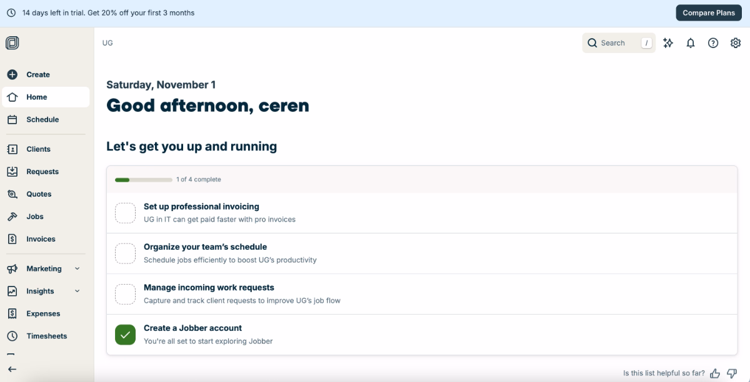
Task: Click the AI assistant sparkle icon
Action: point(668,42)
